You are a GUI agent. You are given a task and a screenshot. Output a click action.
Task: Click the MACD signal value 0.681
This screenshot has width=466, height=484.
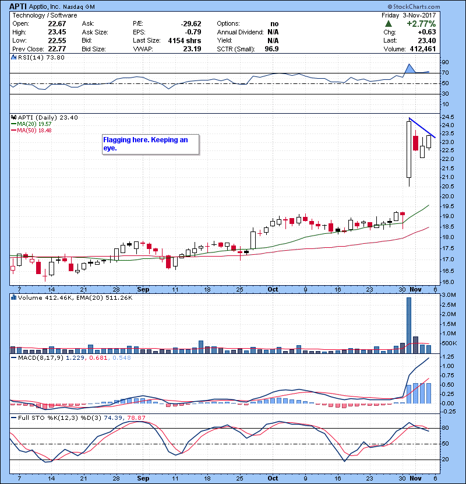(98, 358)
